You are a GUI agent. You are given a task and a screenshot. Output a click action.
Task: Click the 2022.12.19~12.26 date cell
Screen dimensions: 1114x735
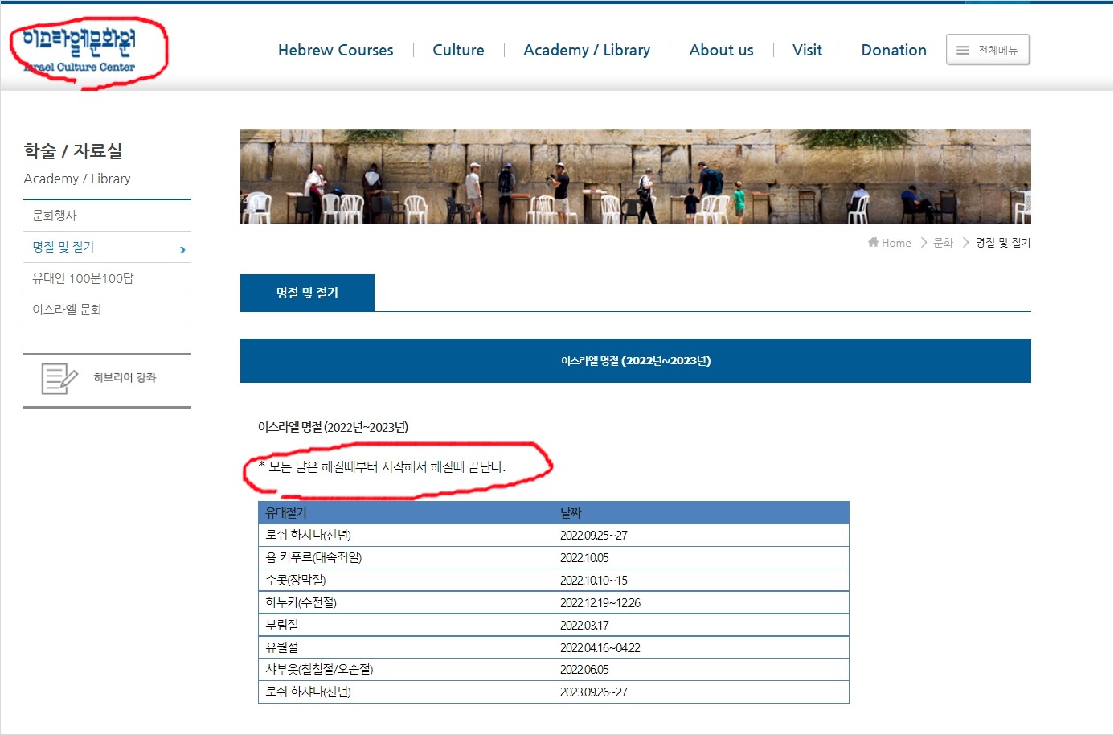pyautogui.click(x=600, y=603)
